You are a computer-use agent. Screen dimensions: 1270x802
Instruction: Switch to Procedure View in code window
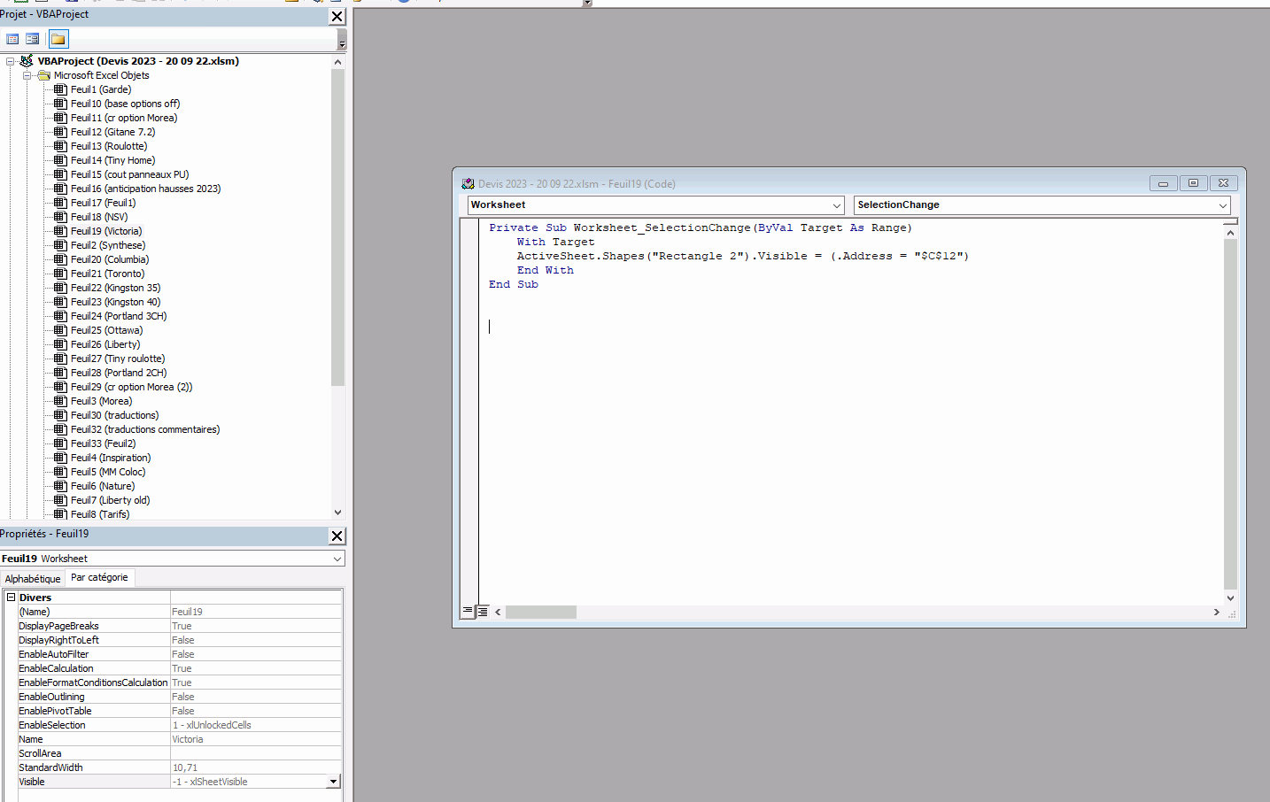coord(468,612)
